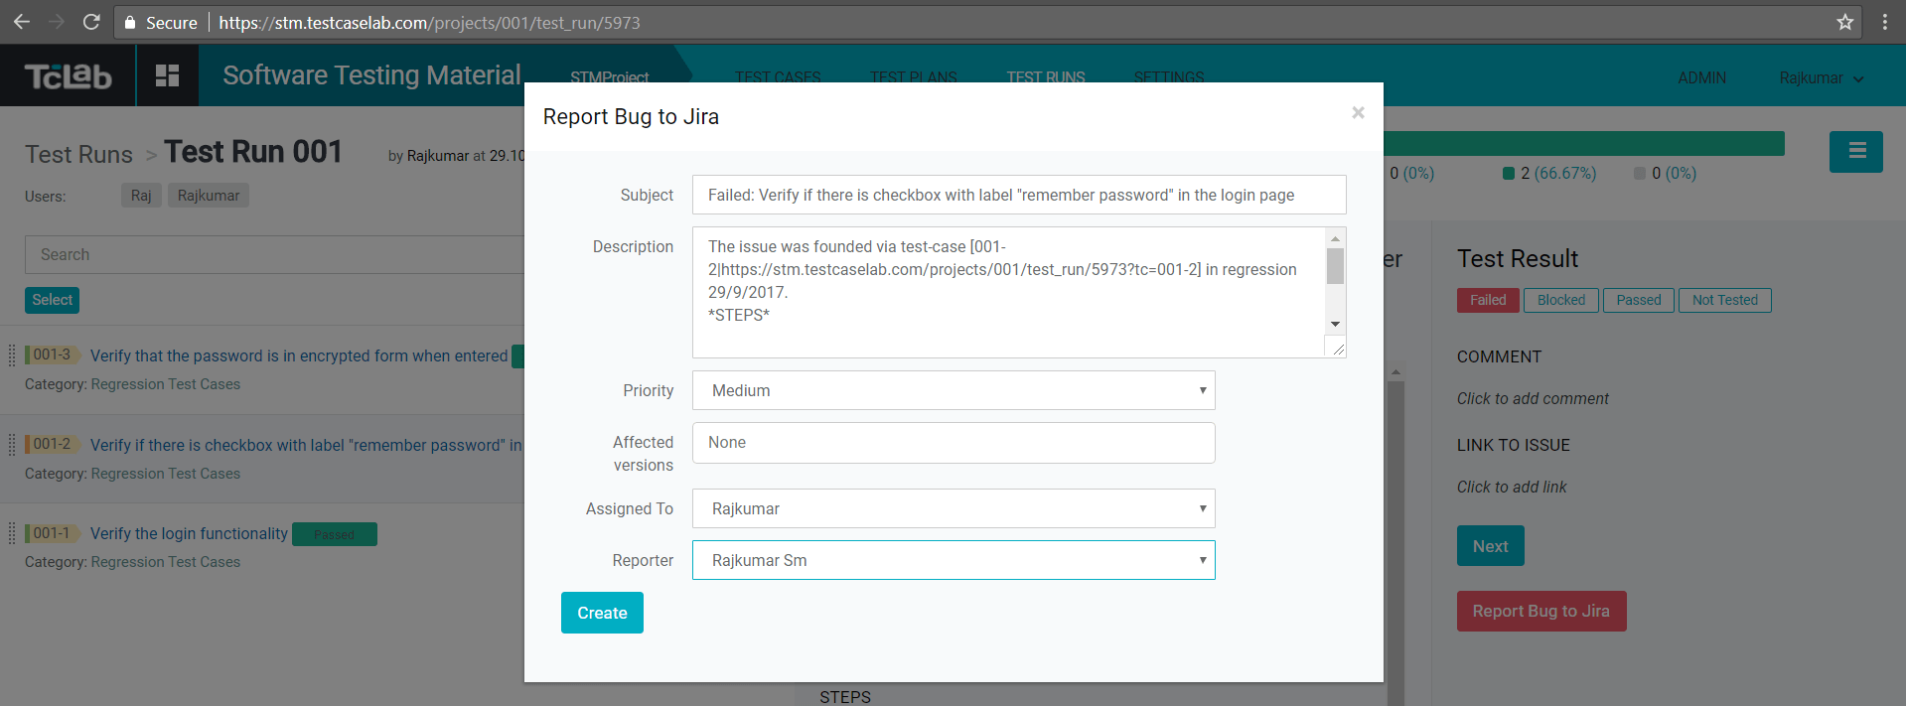Click the Create button in the dialog
Viewport: 1906px width, 706px height.
[602, 613]
